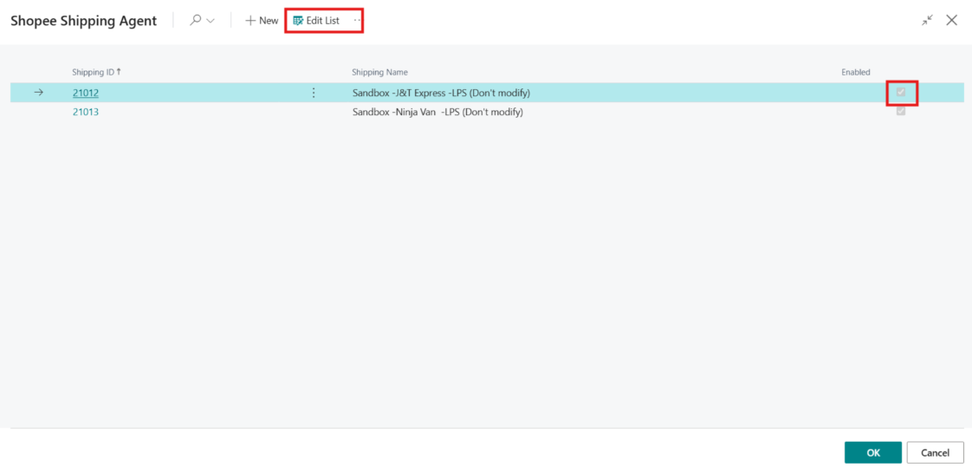The width and height of the screenshot is (972, 467).
Task: Sort by Shipping Name column header
Action: coord(379,72)
